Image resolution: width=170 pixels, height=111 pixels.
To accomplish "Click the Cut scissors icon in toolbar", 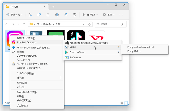I will coord(30,15).
